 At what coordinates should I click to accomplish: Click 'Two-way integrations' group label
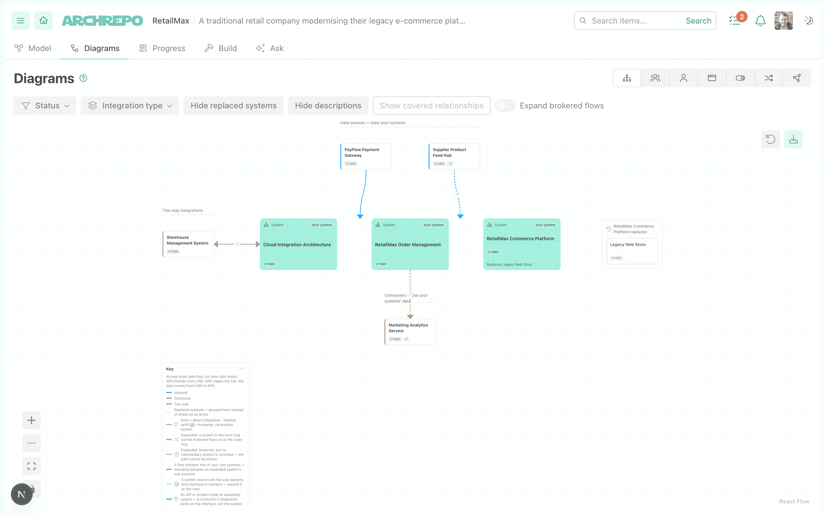(183, 211)
